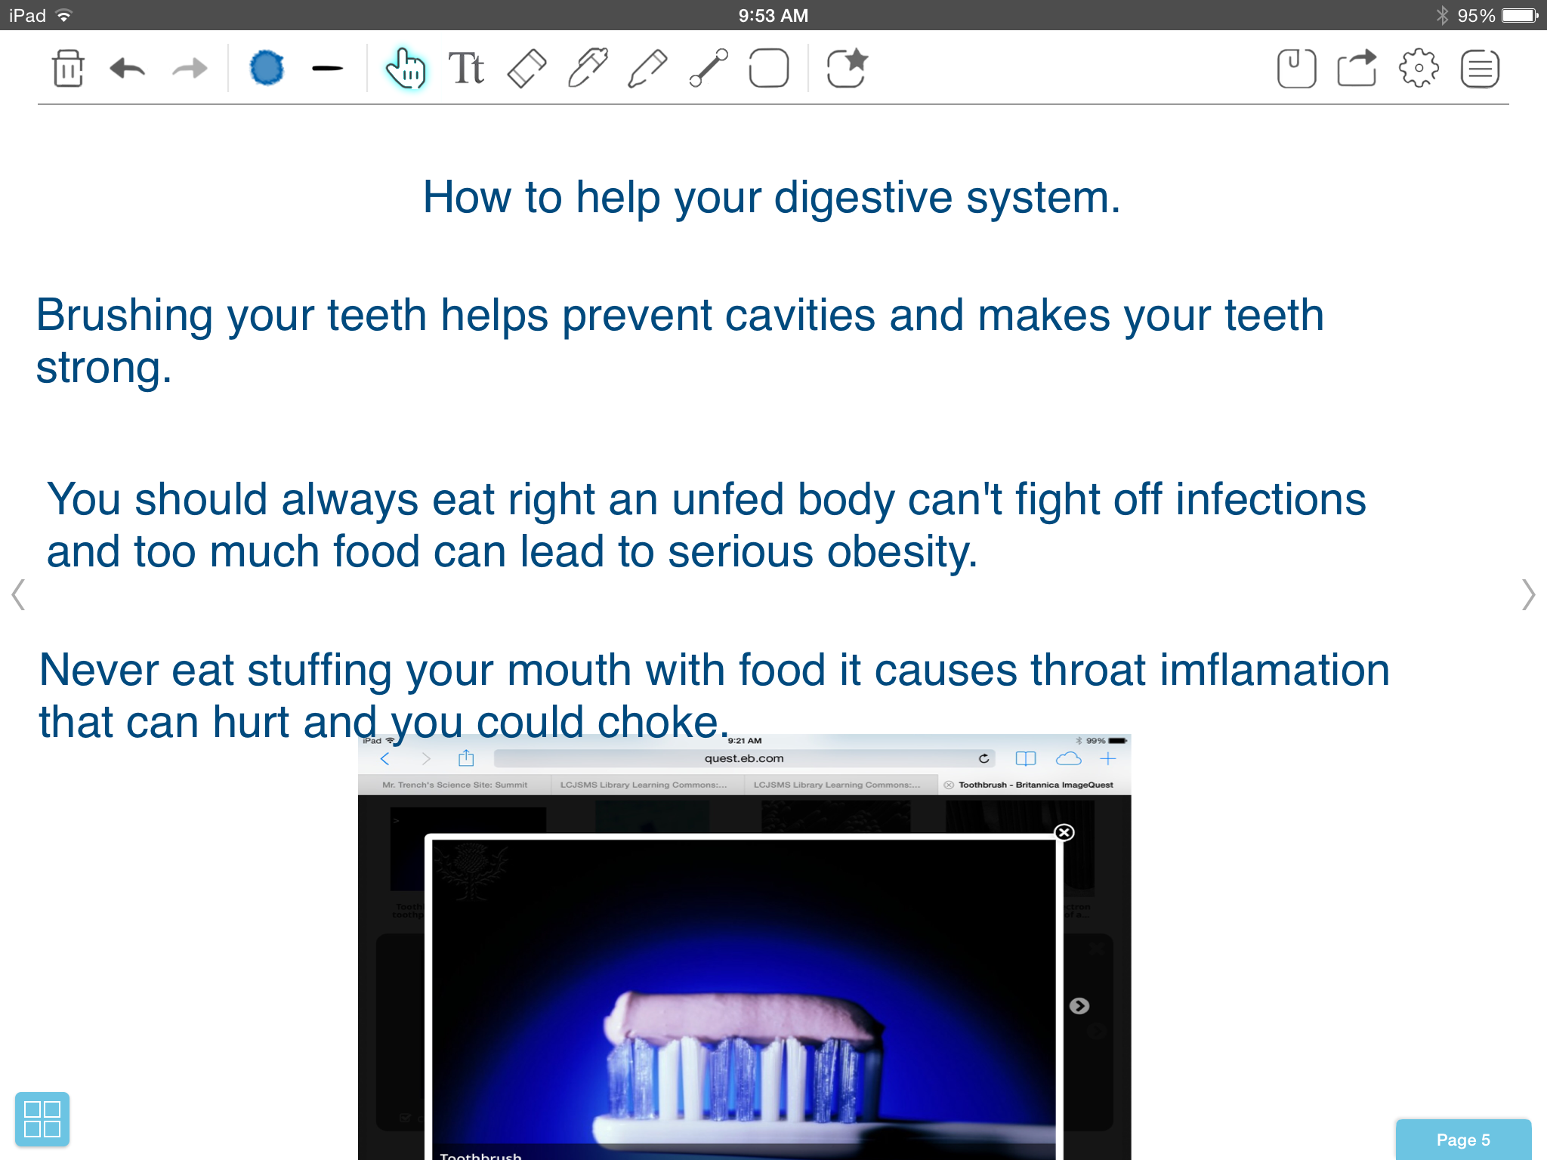1547x1160 pixels.
Task: Select the pencil drawing tool
Action: 647,69
